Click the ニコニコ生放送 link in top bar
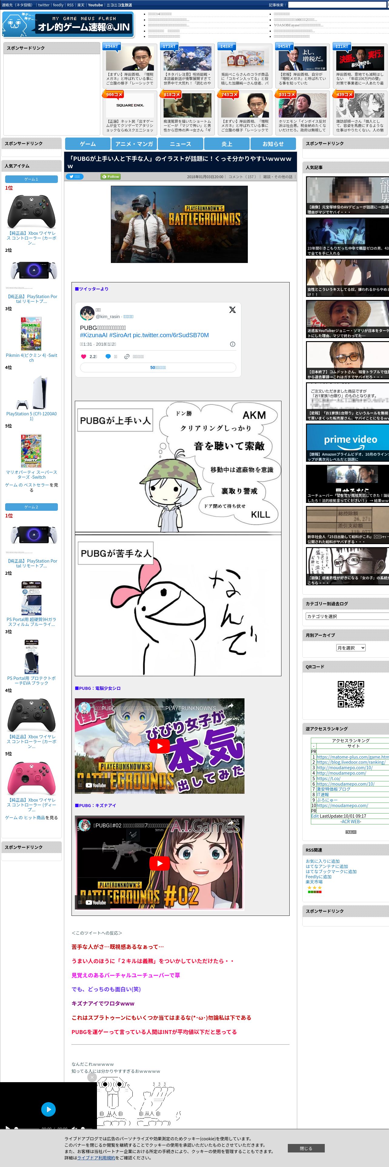Image resolution: width=389 pixels, height=1167 pixels. [x=119, y=5]
